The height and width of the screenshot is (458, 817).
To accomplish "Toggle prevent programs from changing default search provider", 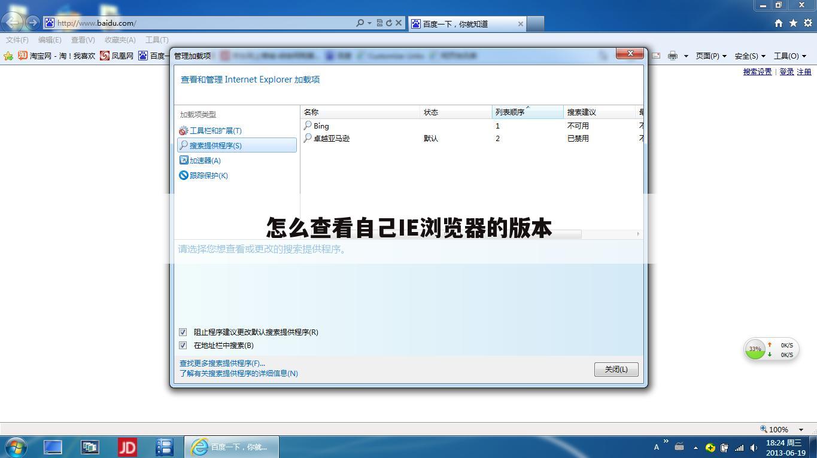I will [x=183, y=332].
